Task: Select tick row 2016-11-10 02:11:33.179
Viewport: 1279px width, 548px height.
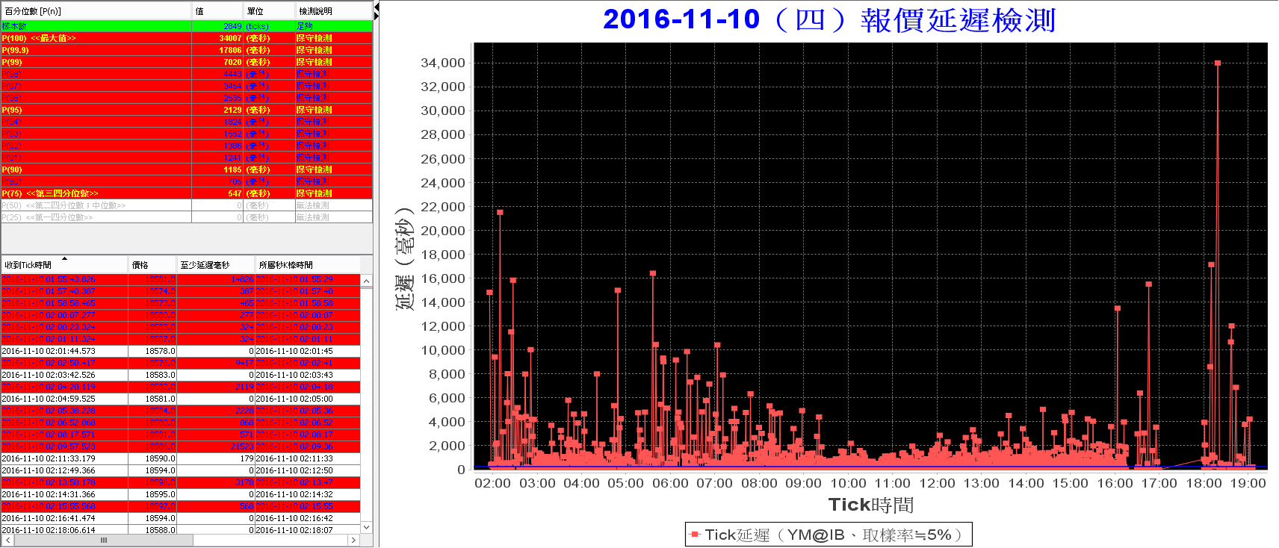Action: click(x=181, y=458)
